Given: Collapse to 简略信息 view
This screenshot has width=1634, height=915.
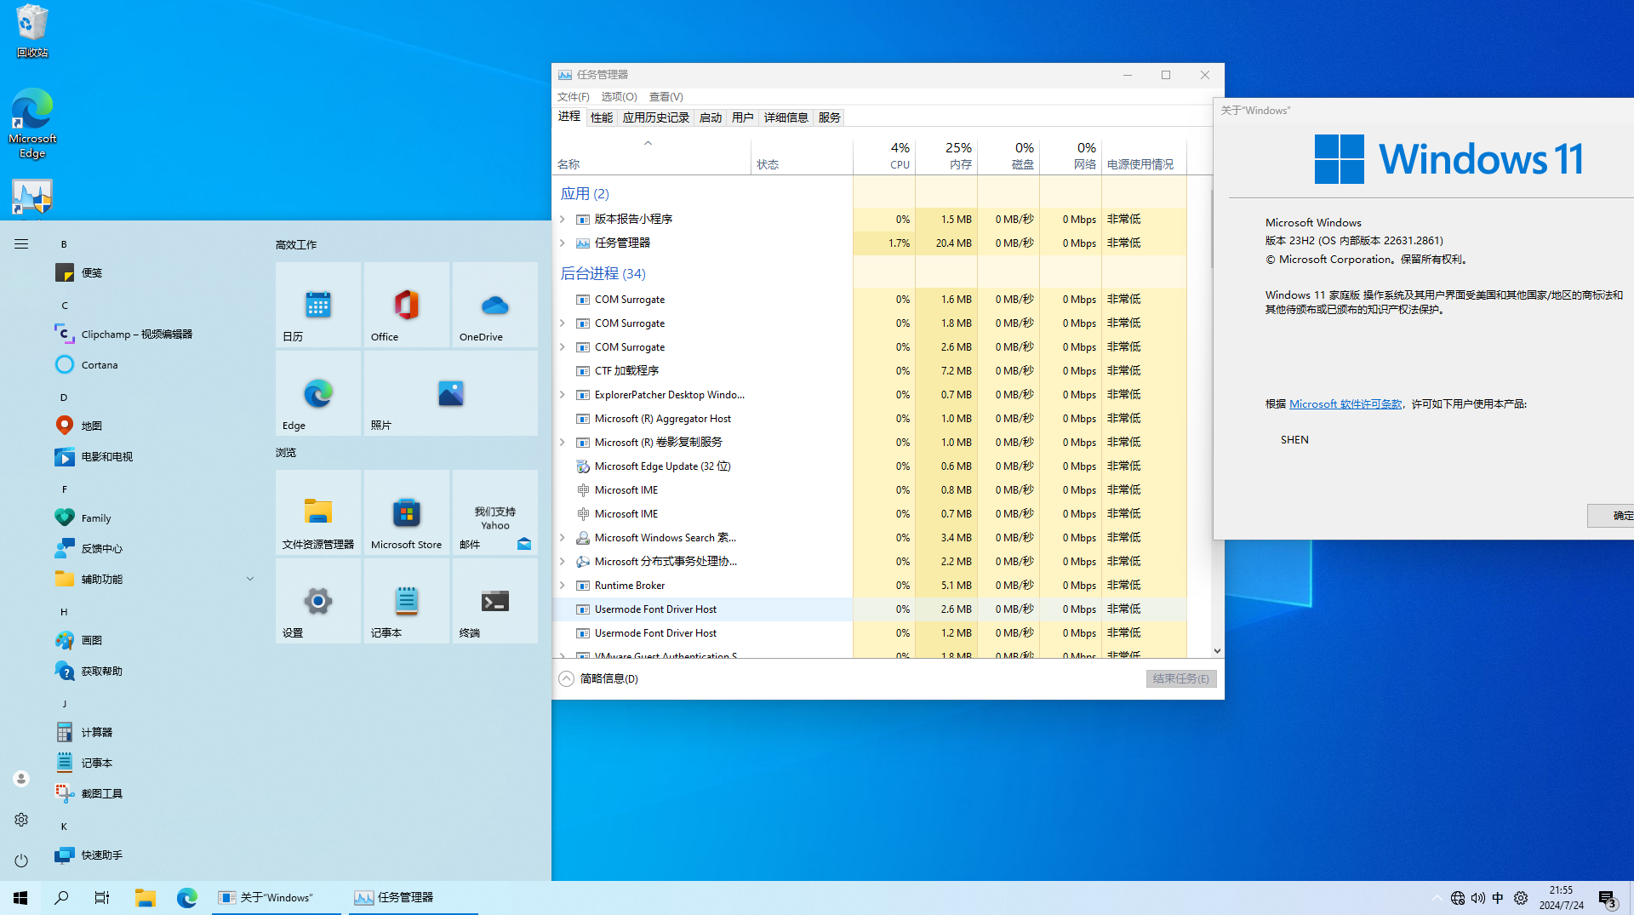Looking at the screenshot, I should pyautogui.click(x=599, y=678).
